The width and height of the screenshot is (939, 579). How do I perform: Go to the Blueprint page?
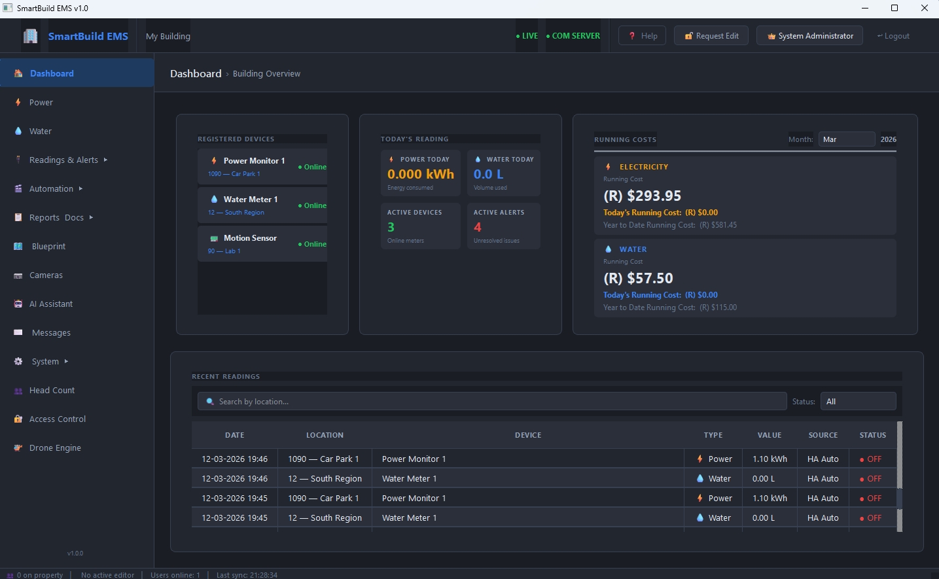pyautogui.click(x=77, y=246)
